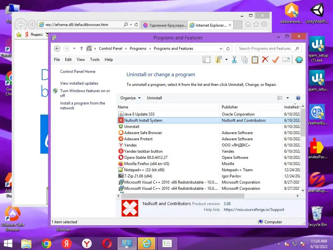Open the recent locations dropdown arrow
The height and width of the screenshot is (250, 333).
[x=74, y=49]
